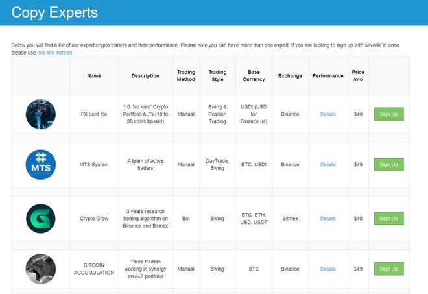Image resolution: width=428 pixels, height=294 pixels.
Task: View performance Details for FX Lord Ice
Action: coord(327,114)
